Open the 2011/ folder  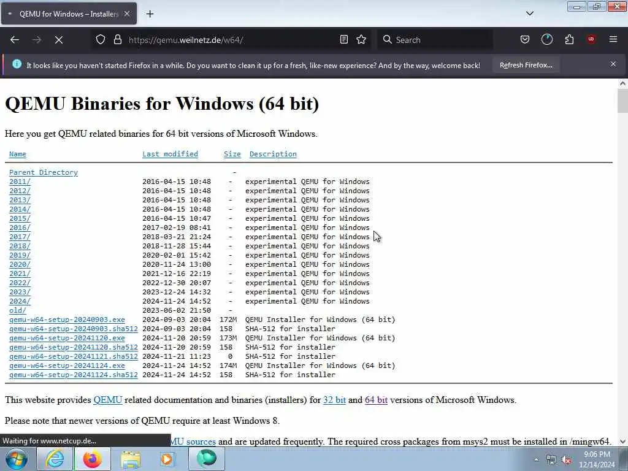point(20,182)
